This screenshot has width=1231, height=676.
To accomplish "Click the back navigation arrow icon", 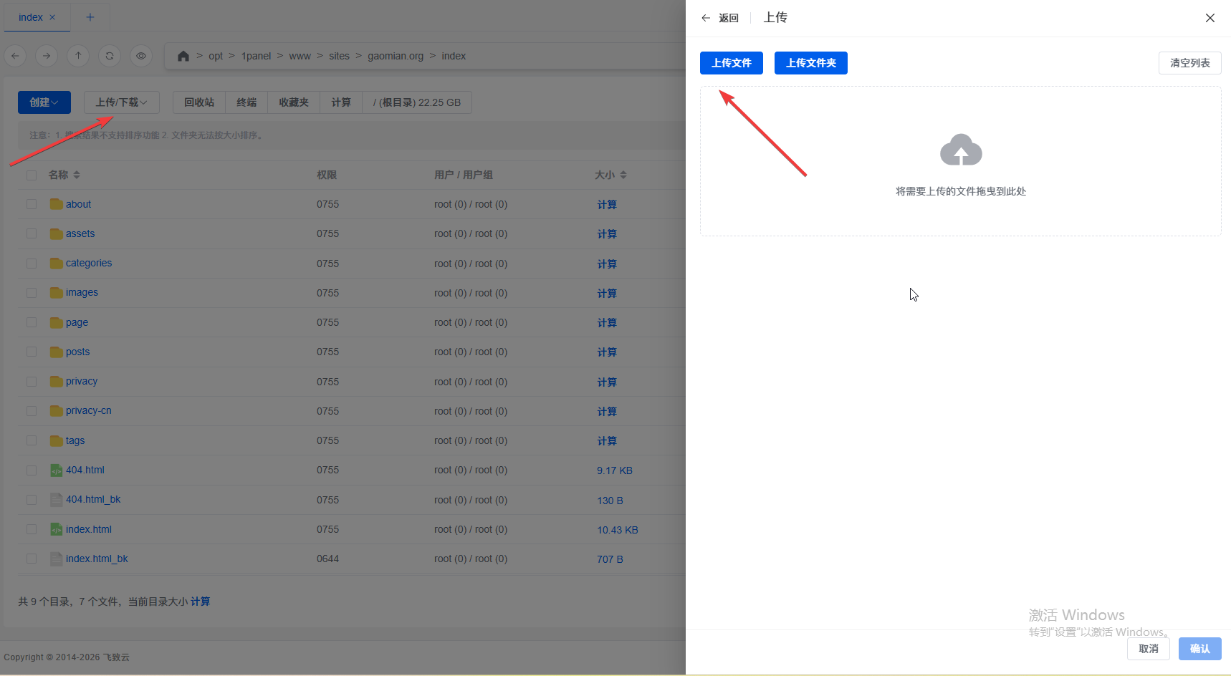I will click(15, 56).
